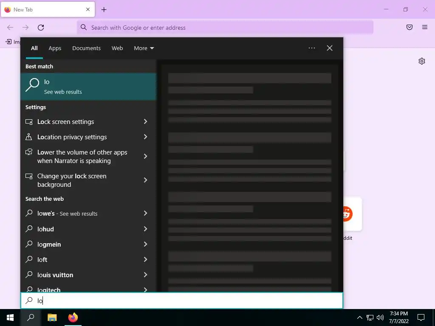
Task: Click the Import bookmarks toolbar icon
Action: pos(8,42)
